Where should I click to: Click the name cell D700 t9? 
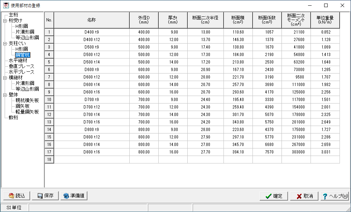pos(92,100)
